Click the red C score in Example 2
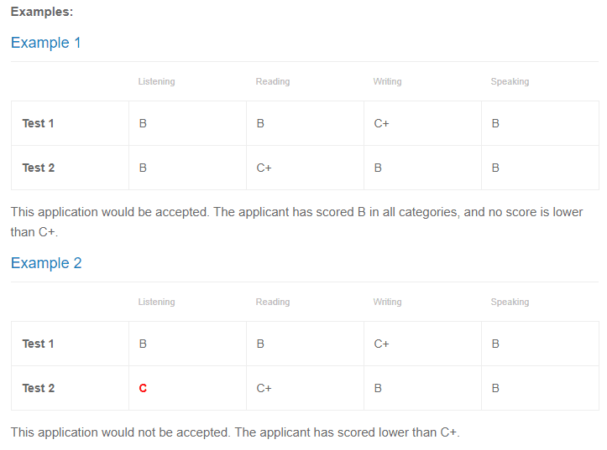This screenshot has height=450, width=607. tap(143, 388)
